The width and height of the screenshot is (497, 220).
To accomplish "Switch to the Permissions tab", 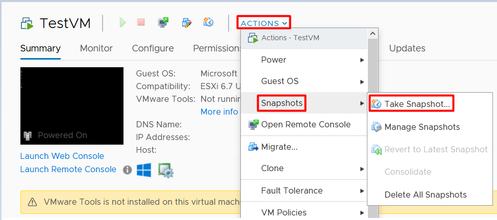I will click(x=217, y=48).
